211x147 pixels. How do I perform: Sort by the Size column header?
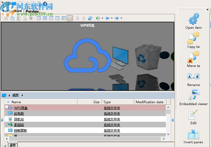click(90, 102)
